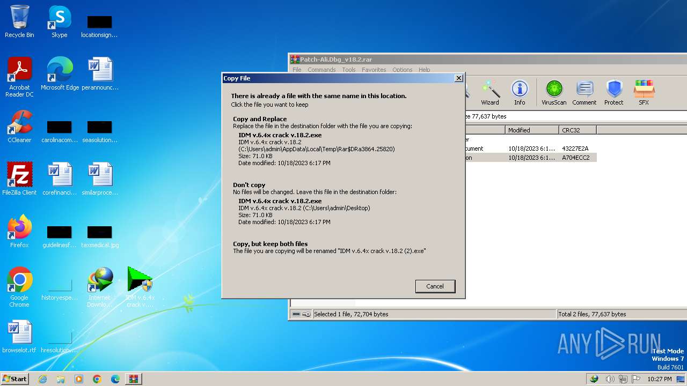Select the Google Chrome desktop shortcut
The image size is (687, 386).
(19, 287)
